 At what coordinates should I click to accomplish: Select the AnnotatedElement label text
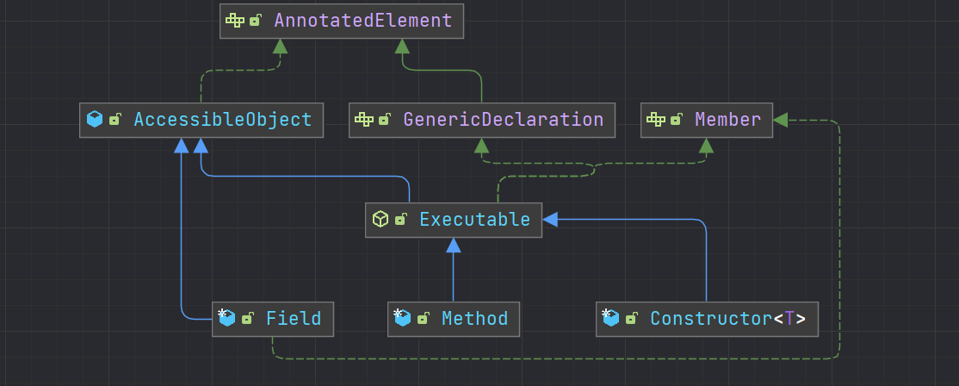coord(362,21)
